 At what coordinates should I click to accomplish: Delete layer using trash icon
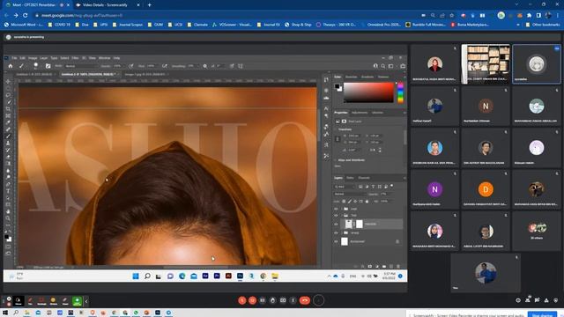point(398,266)
